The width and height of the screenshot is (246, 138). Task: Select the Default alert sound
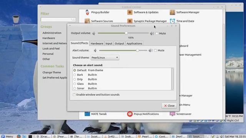tap(75, 70)
